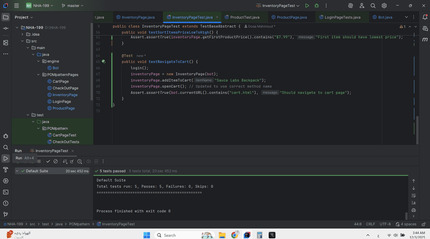Open the Commit tool window
Viewport: 430px width, 239px height.
[x=5, y=28]
